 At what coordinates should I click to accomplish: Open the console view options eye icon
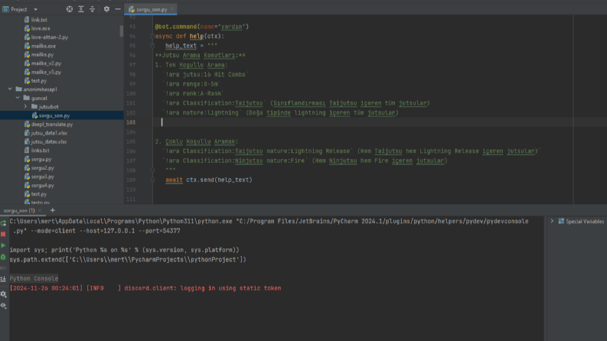tap(4, 306)
